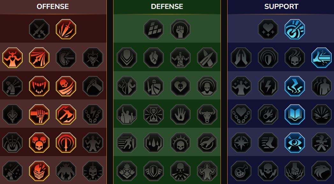334x184 pixels.
Task: Select the raised fist Defense mastery
Action: [180, 29]
